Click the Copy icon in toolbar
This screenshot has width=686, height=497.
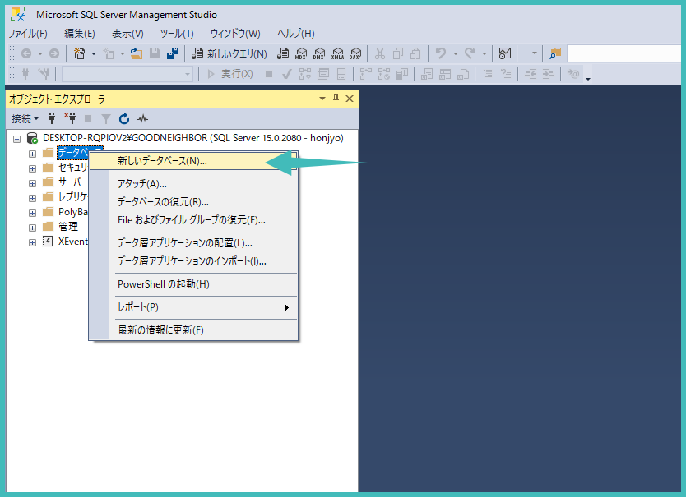click(x=397, y=53)
